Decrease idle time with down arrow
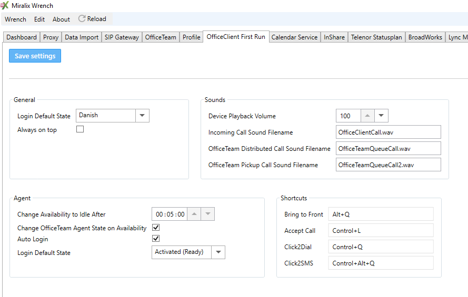The height and width of the screenshot is (297, 468). 208,214
